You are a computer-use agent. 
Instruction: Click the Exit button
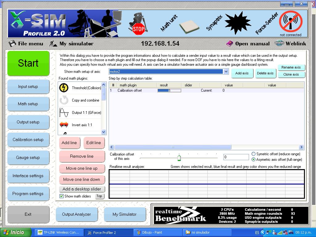click(28, 214)
